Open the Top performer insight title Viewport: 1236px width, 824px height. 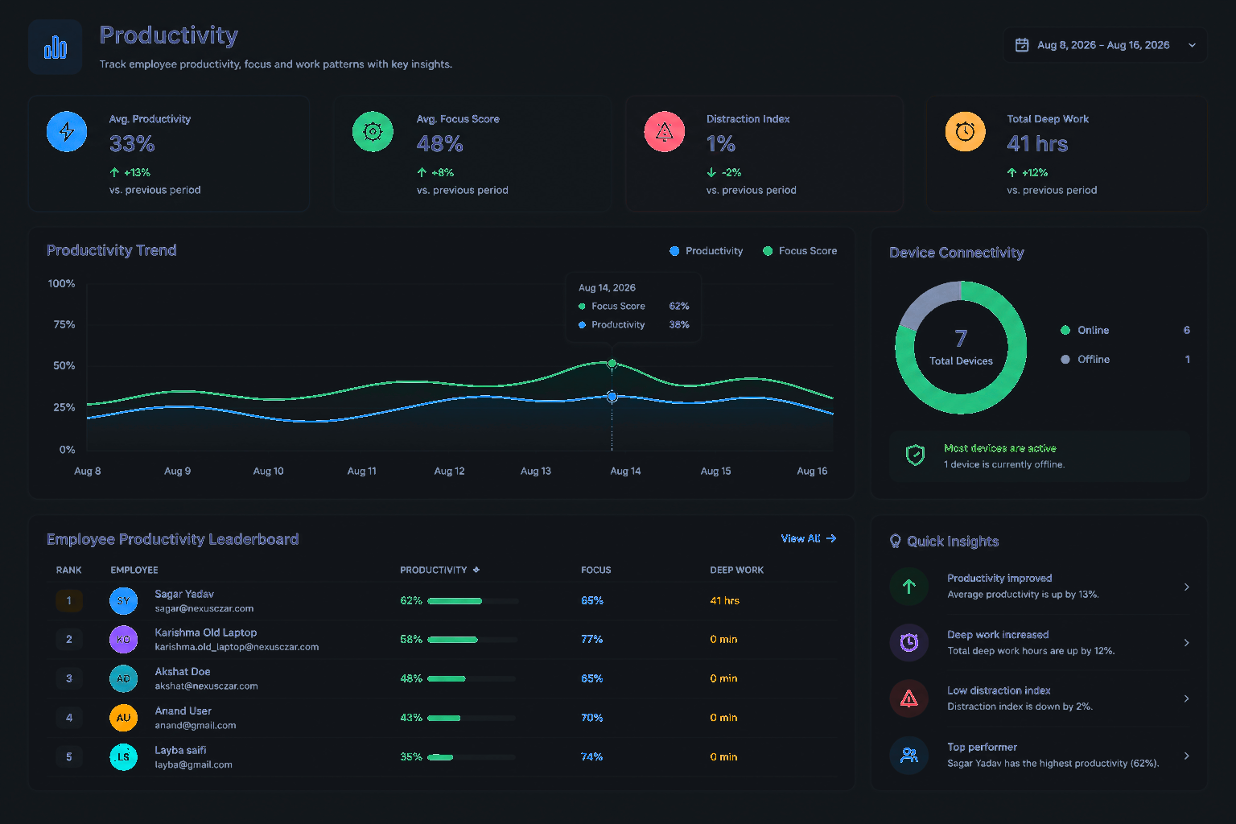coord(982,747)
